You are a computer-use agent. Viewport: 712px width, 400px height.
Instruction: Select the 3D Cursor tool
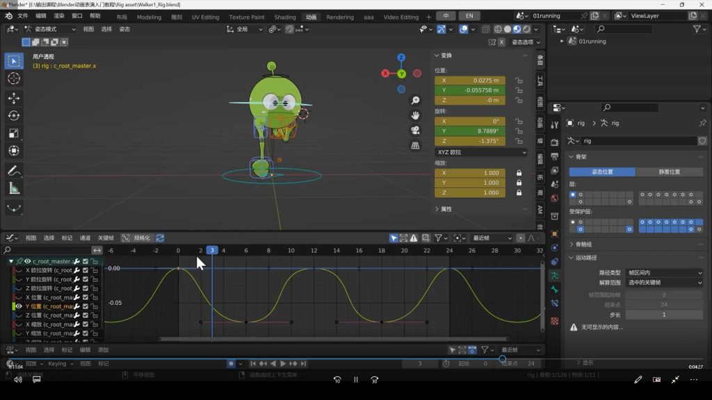point(14,78)
